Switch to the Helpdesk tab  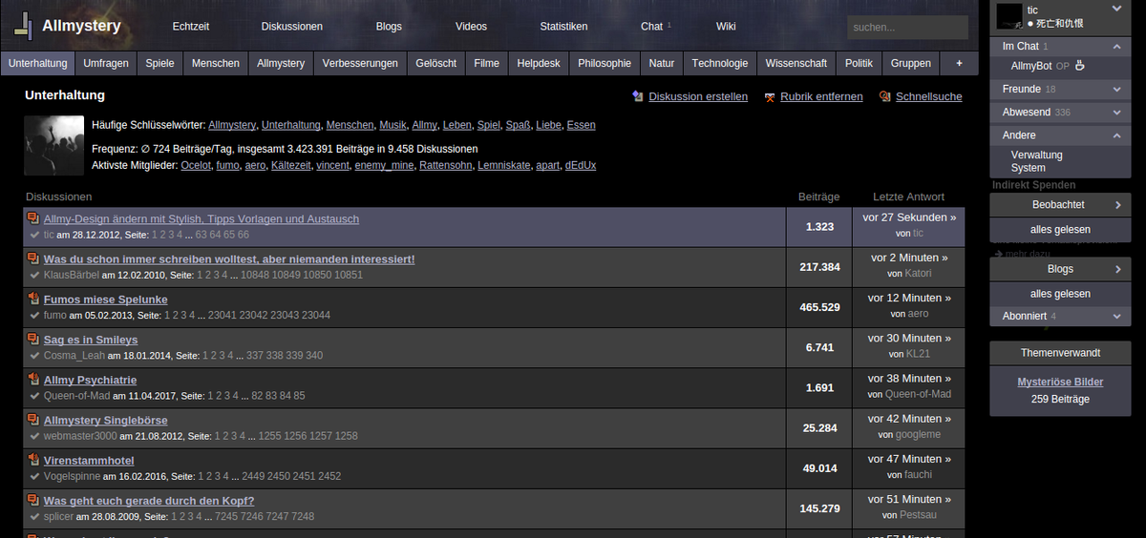click(x=540, y=63)
